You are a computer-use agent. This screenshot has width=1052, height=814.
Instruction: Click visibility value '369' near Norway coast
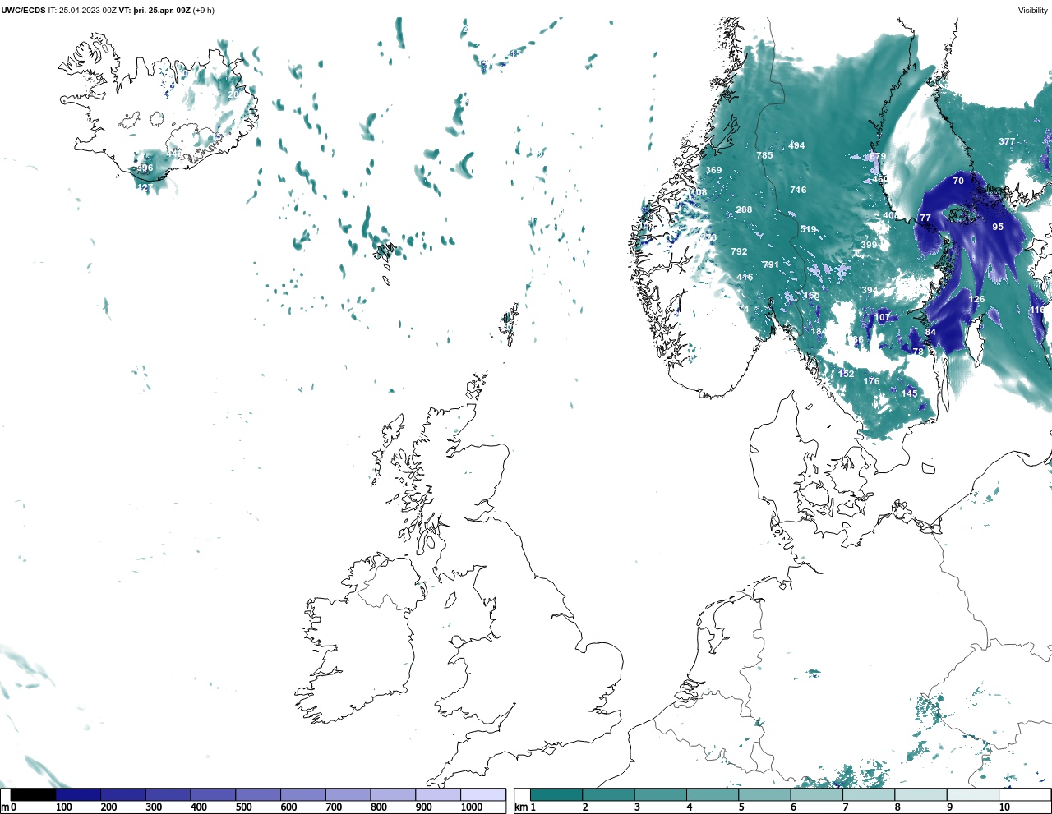[x=713, y=171]
